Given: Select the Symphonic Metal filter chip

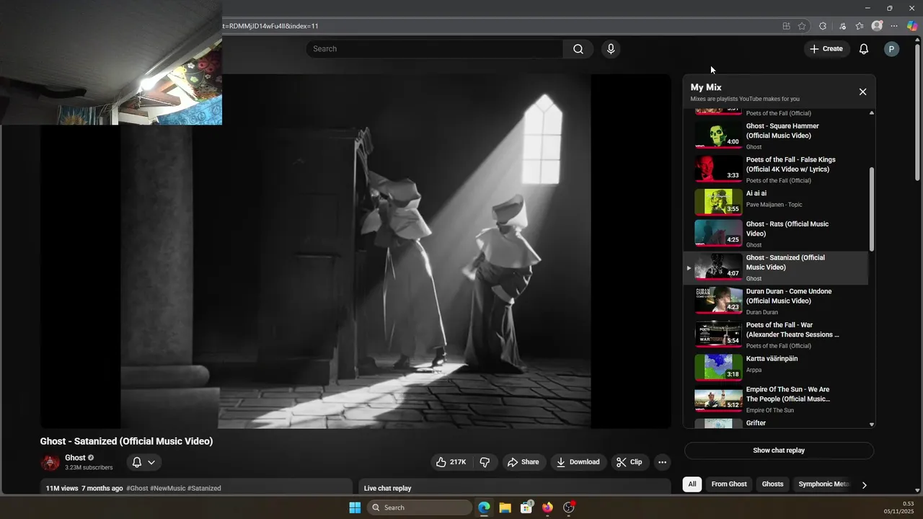Looking at the screenshot, I should pyautogui.click(x=823, y=484).
